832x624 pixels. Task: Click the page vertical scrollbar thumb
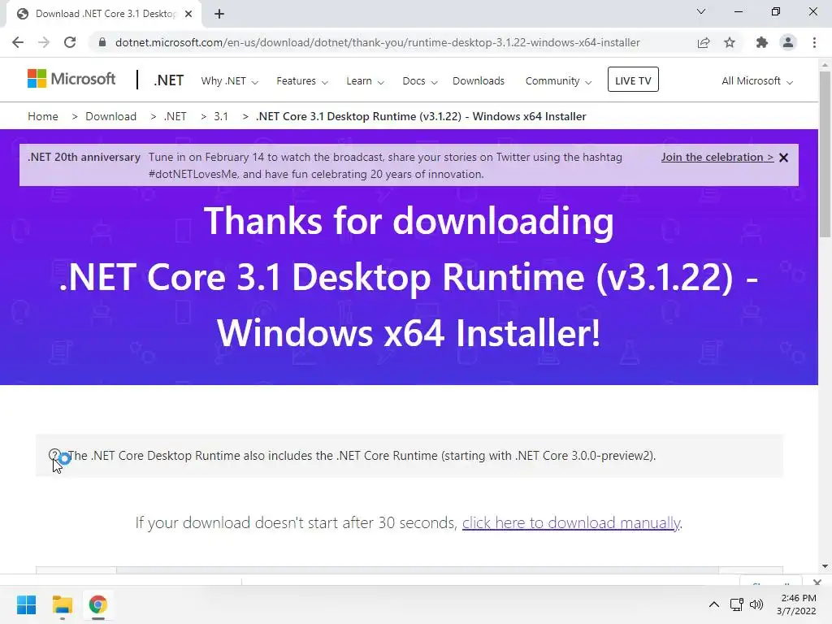tap(825, 154)
